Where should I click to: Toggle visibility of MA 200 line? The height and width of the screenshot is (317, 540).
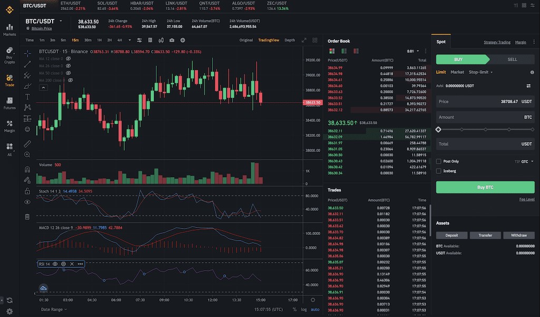[x=70, y=80]
